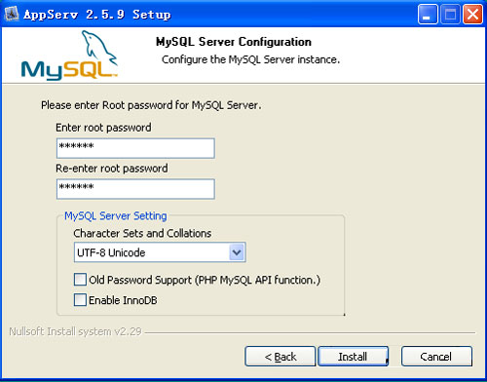
Task: Minimize the AppServ Setup window
Action: [x=428, y=15]
